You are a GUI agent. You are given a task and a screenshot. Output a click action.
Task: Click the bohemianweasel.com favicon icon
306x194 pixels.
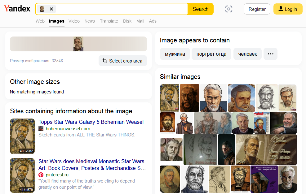click(x=41, y=128)
